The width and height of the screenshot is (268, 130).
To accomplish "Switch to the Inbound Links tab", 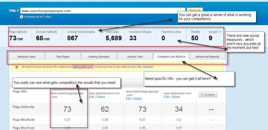I will [x=26, y=57].
